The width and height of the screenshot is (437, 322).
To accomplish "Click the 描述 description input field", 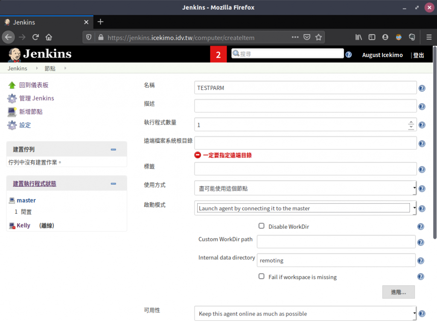I will 306,106.
